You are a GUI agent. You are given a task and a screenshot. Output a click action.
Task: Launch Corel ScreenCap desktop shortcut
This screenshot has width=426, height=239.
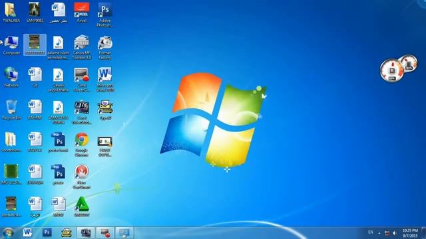[x=81, y=80]
